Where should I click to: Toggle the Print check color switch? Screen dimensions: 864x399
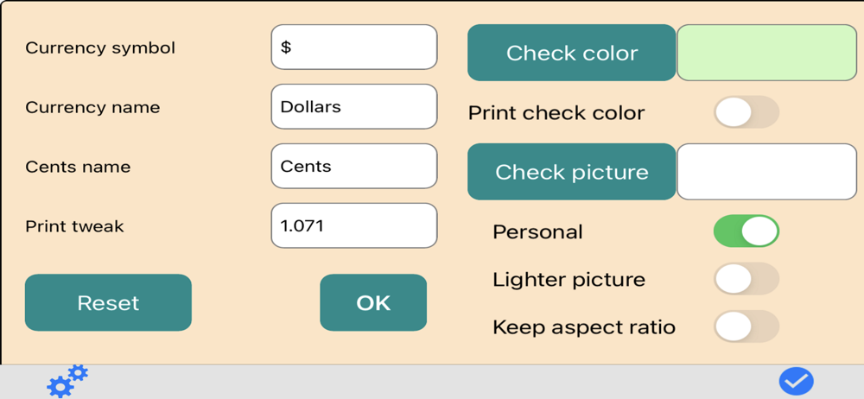coord(746,112)
